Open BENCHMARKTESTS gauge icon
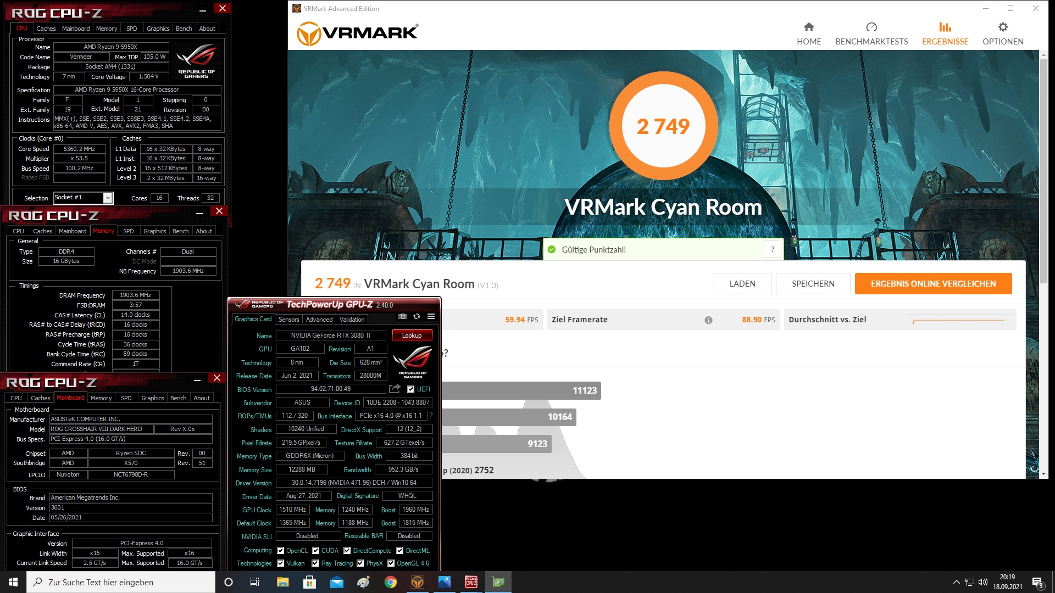 [x=871, y=27]
